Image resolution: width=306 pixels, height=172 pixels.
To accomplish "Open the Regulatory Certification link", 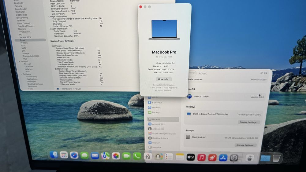I will pyautogui.click(x=164, y=85).
